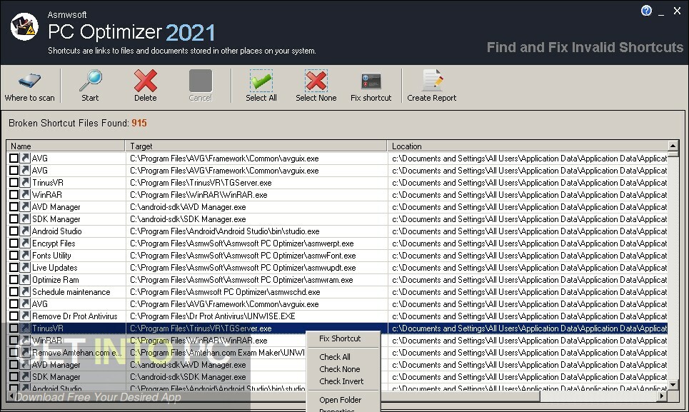Tick the Live Updates checkbox
The height and width of the screenshot is (412, 689).
[x=14, y=268]
